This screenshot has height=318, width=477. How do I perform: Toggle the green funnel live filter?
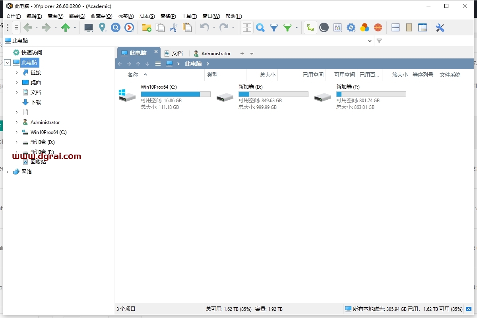tap(287, 28)
